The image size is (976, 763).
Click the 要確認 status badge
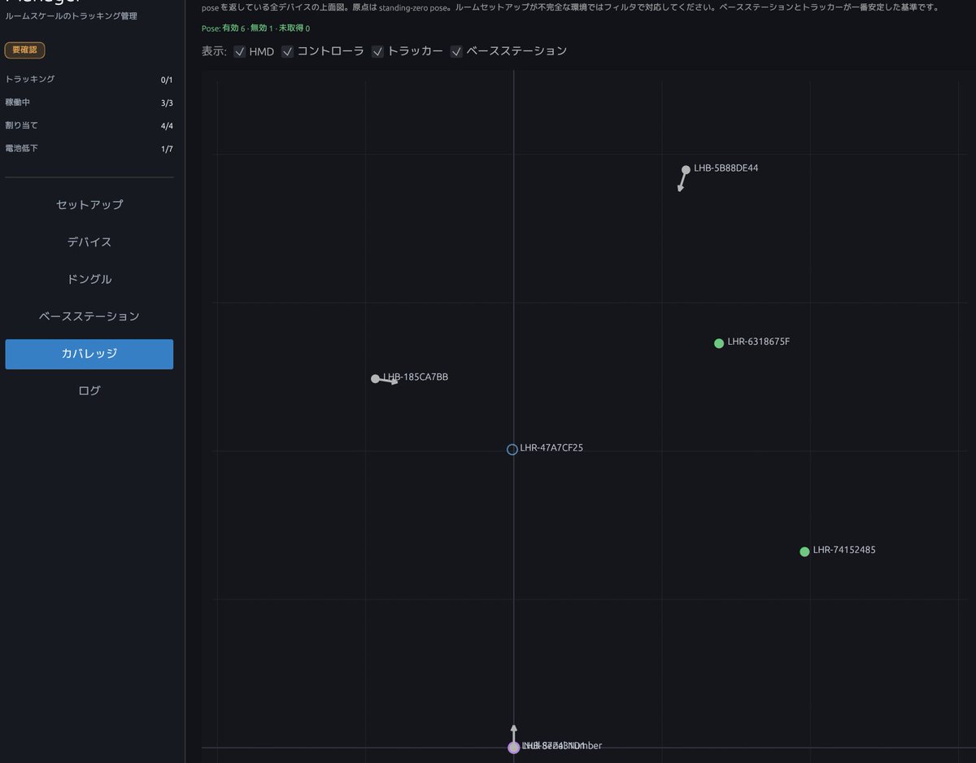coord(25,50)
